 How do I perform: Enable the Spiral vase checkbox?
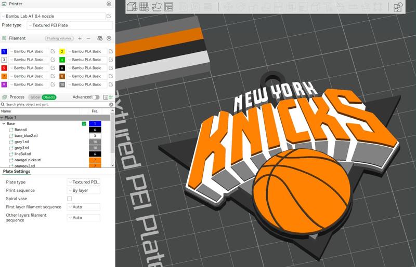pyautogui.click(x=69, y=199)
